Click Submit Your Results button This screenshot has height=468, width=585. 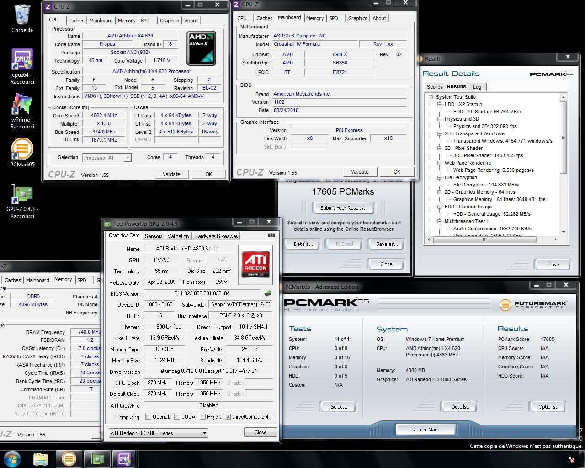[x=344, y=208]
